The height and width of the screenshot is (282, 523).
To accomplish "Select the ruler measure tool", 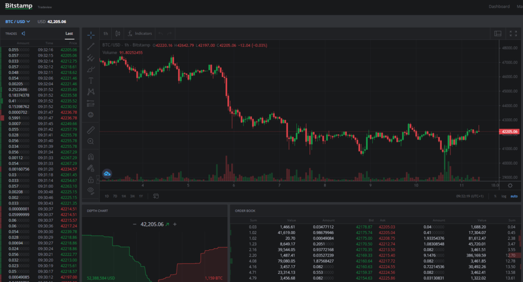I will 91,130.
